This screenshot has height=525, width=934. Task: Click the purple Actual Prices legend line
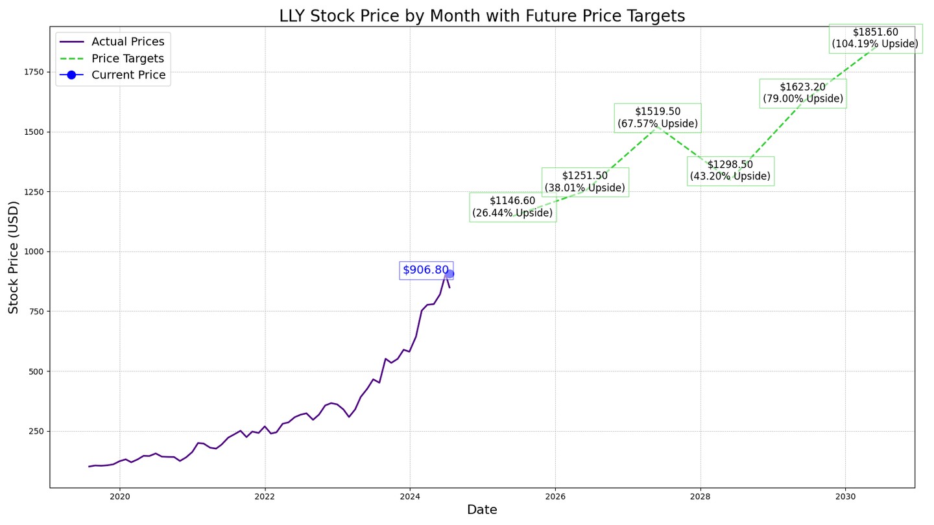(71, 41)
